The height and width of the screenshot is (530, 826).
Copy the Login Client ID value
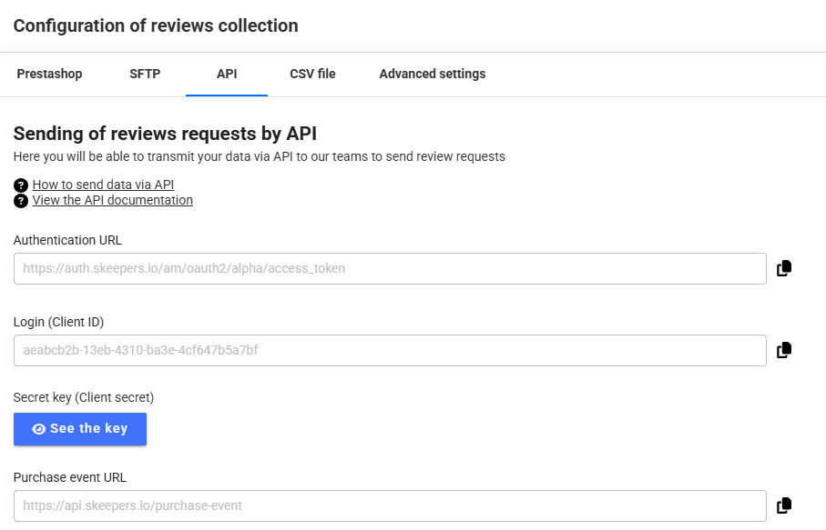pyautogui.click(x=783, y=350)
